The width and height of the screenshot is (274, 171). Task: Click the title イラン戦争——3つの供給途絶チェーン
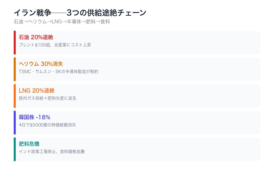pyautogui.click(x=80, y=13)
